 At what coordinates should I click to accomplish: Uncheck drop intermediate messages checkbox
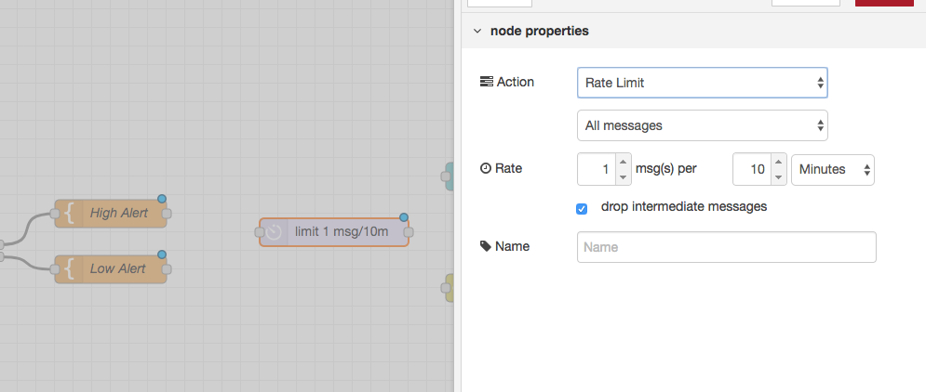point(582,209)
